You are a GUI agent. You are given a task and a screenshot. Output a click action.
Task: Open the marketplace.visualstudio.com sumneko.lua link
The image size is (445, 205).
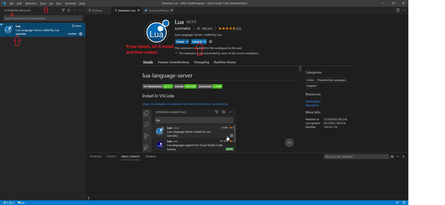click(185, 104)
